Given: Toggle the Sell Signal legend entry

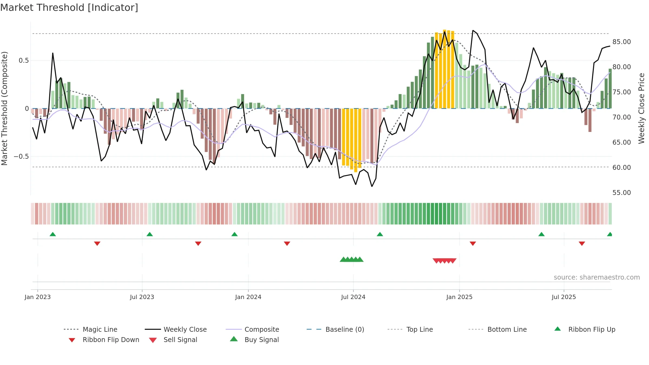Looking at the screenshot, I should (173, 340).
